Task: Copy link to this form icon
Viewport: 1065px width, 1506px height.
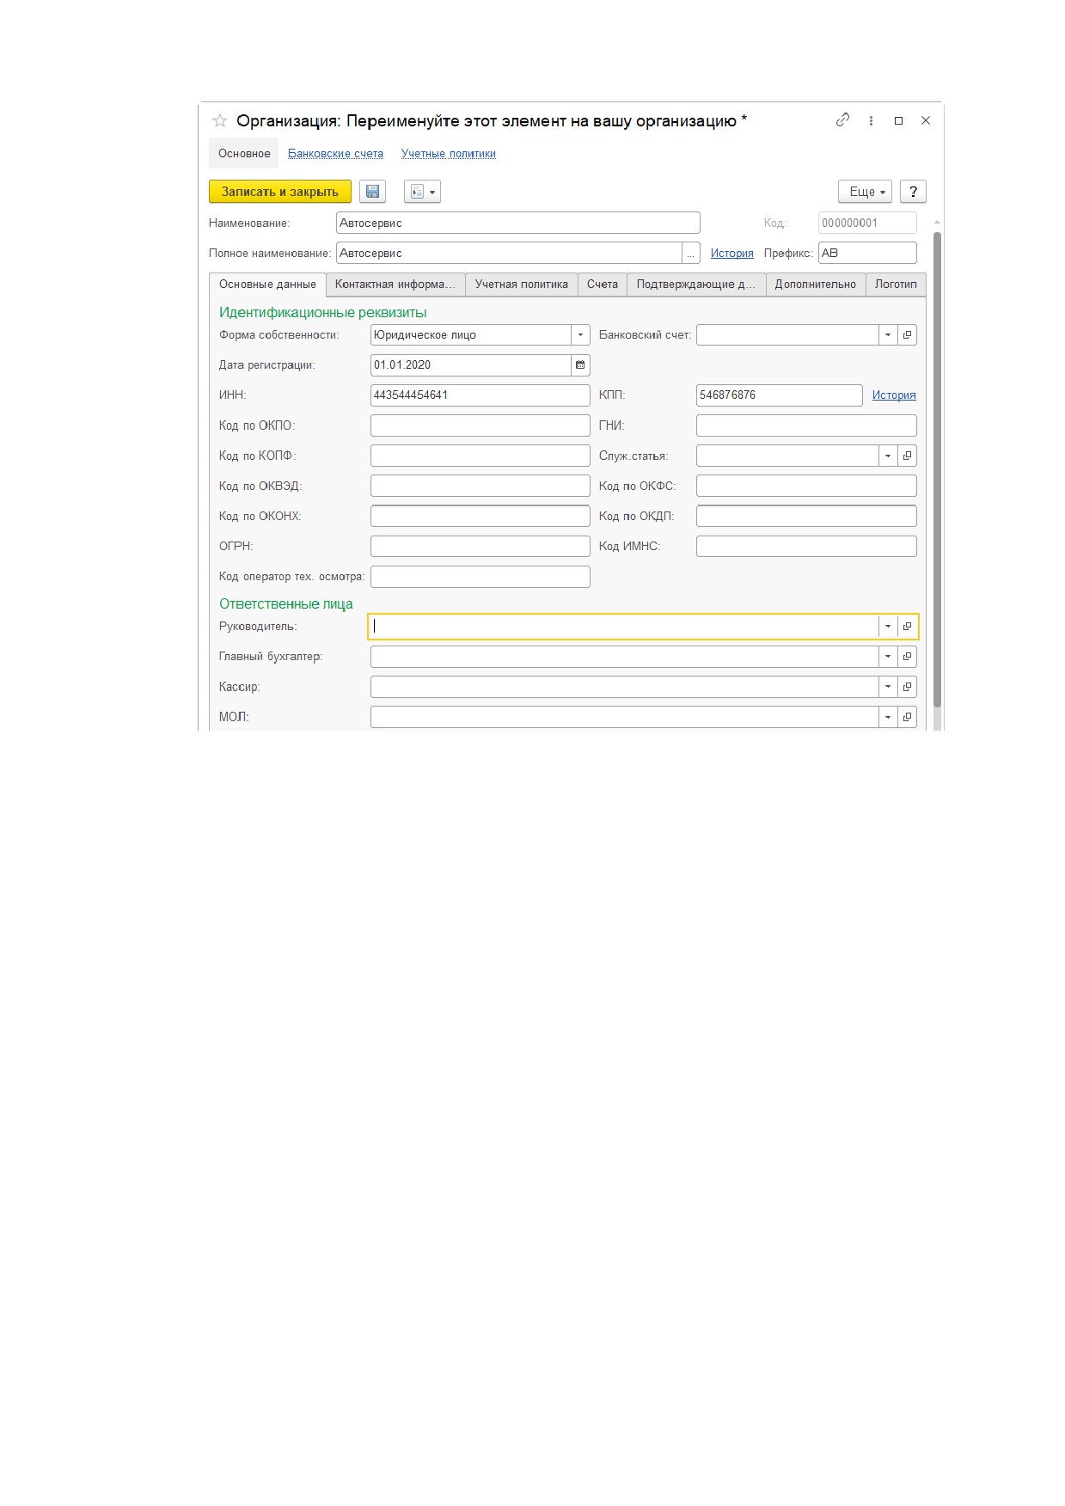Action: pyautogui.click(x=842, y=120)
